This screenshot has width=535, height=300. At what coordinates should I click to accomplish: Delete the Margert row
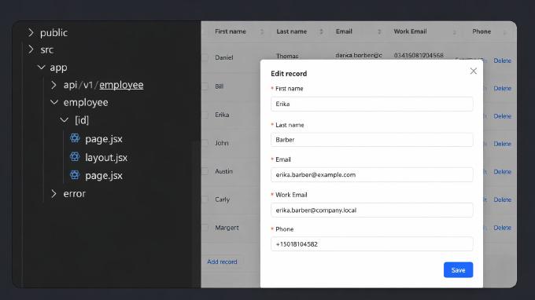click(x=502, y=228)
